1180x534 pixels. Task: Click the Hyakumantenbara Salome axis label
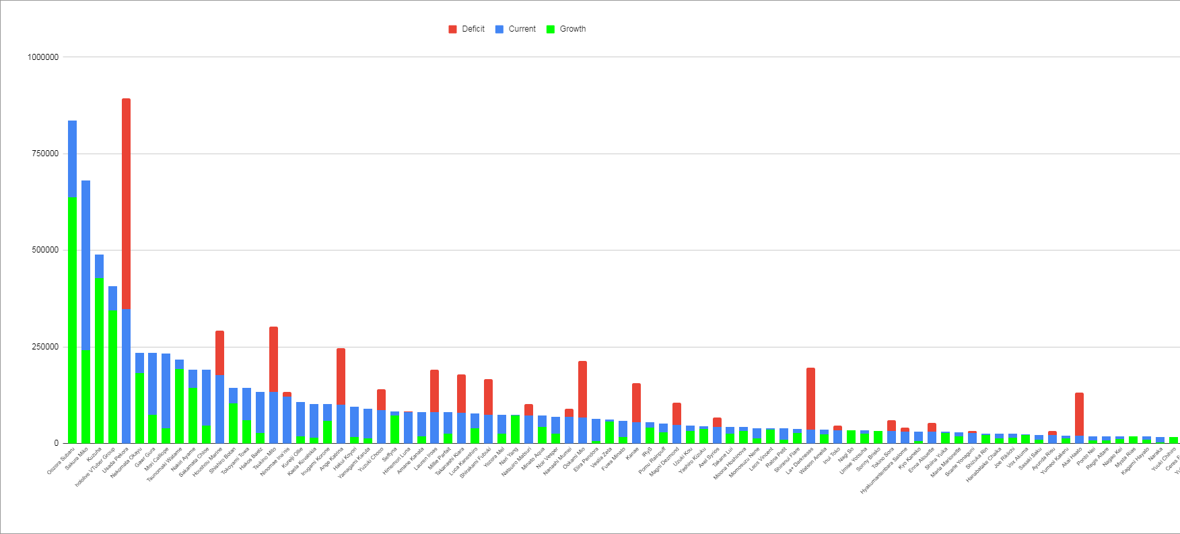click(x=884, y=470)
